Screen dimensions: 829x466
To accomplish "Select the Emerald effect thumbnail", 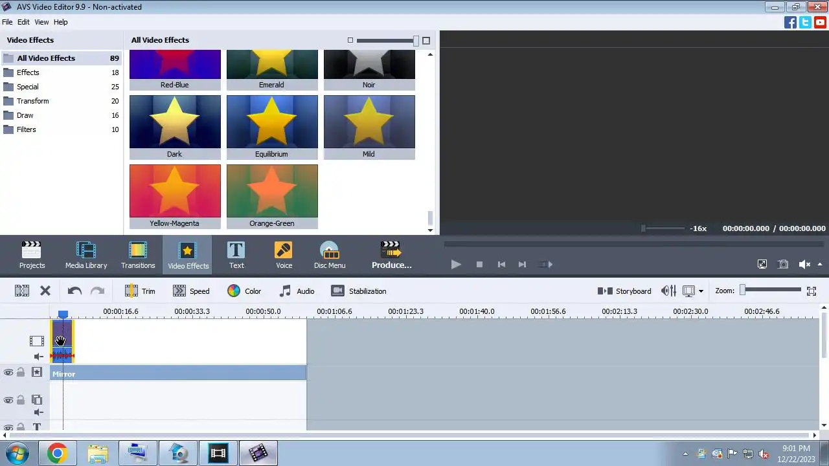I will click(x=272, y=70).
